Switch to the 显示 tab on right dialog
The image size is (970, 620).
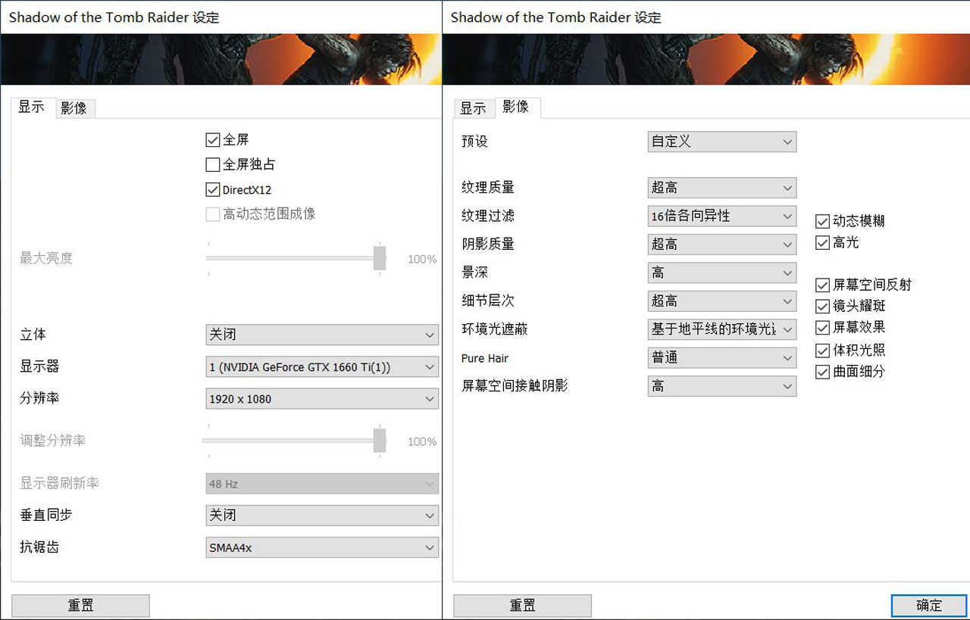[x=474, y=107]
